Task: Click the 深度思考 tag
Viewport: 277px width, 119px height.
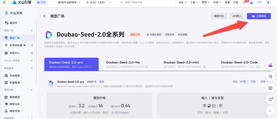Action: (x=170, y=35)
